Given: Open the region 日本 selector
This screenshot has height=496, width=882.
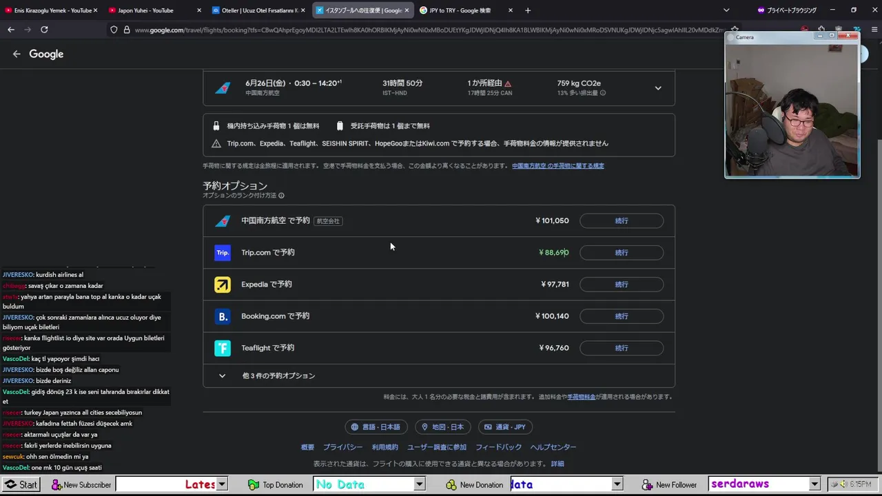Looking at the screenshot, I should [x=443, y=427].
